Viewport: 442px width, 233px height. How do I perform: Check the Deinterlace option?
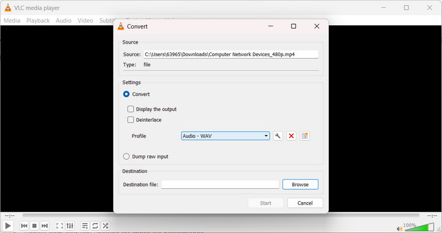[131, 120]
